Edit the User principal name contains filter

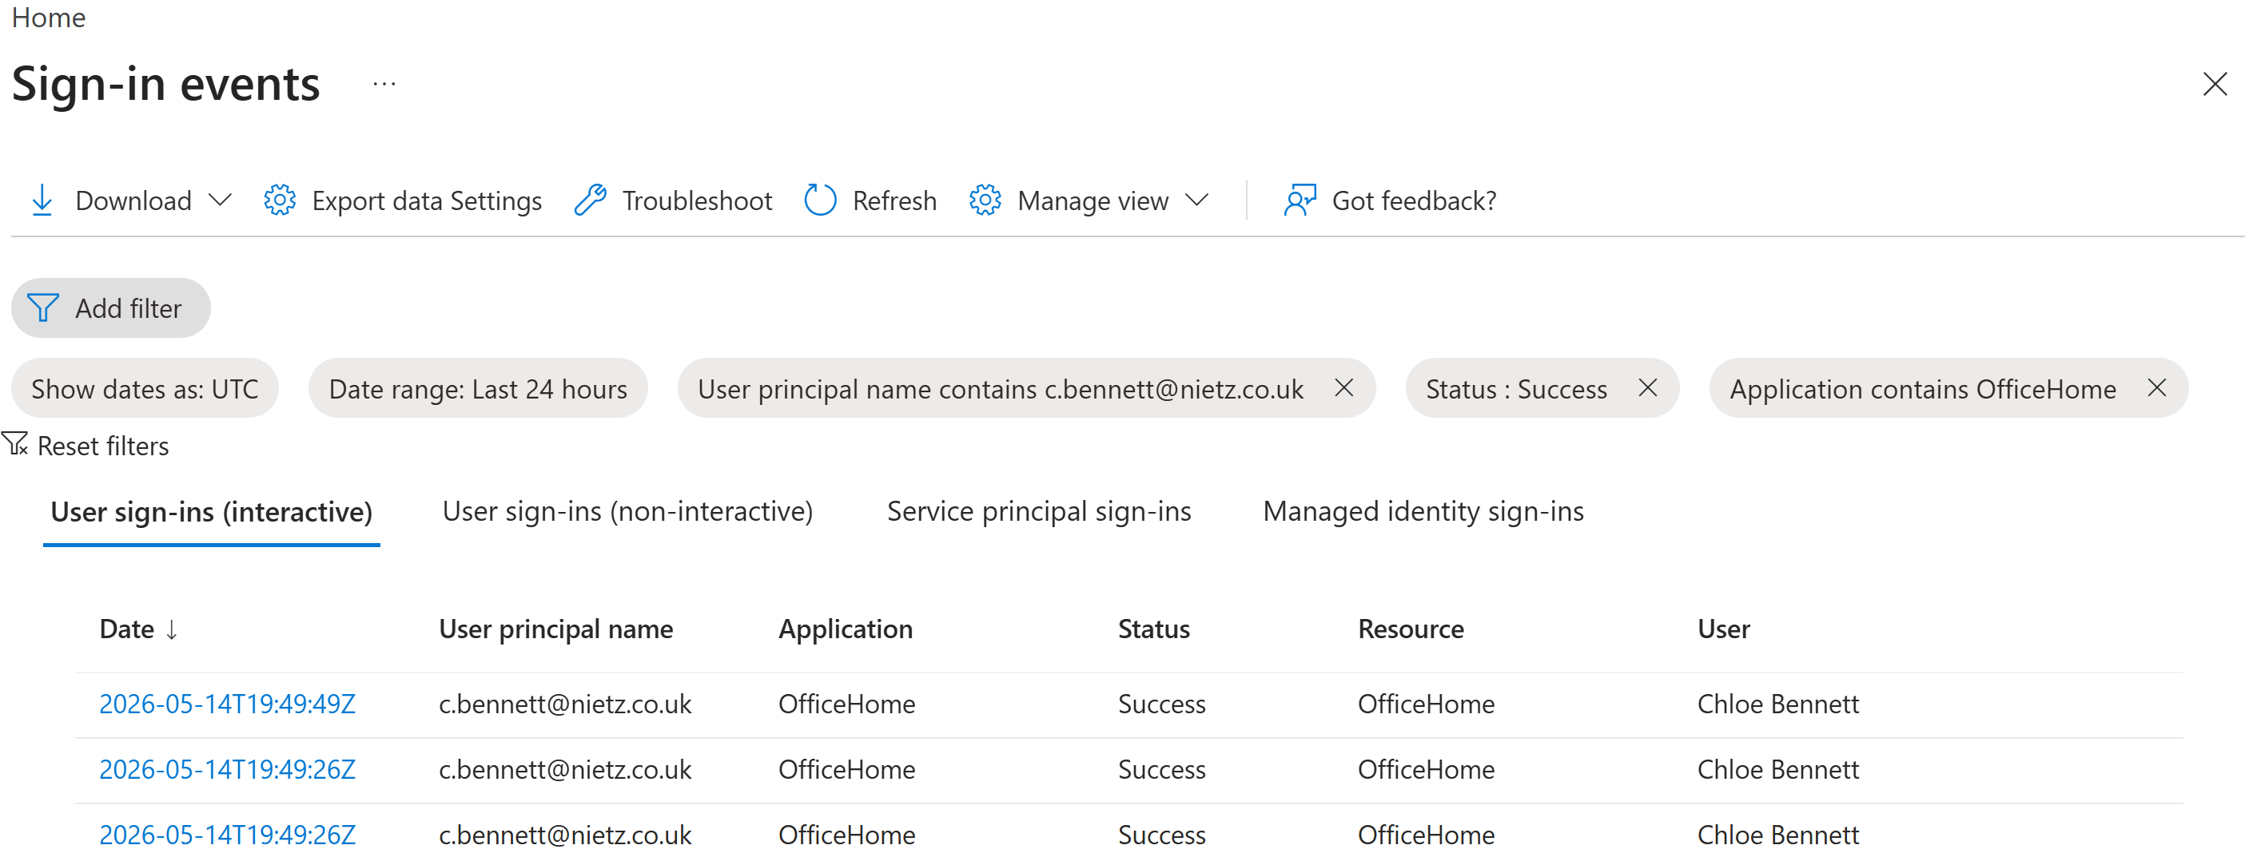point(1001,388)
